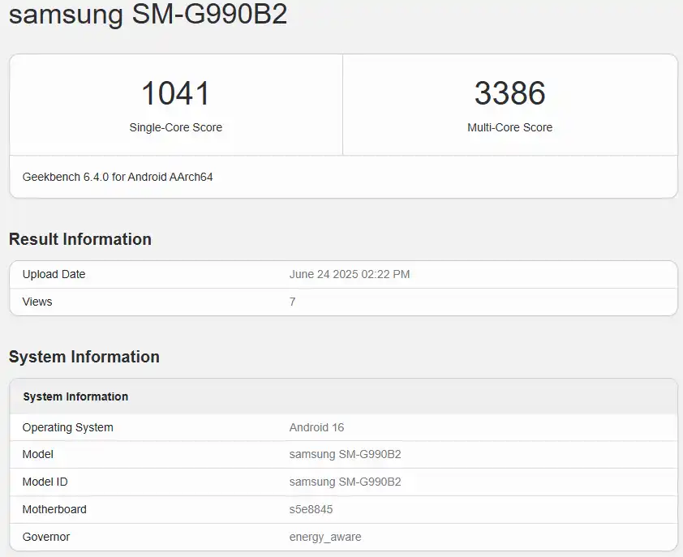Click the samsung SM-G990B2 page title
This screenshot has width=683, height=557.
[x=148, y=14]
